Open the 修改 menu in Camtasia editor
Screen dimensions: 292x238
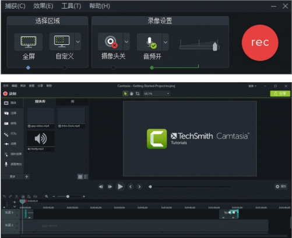point(23,86)
